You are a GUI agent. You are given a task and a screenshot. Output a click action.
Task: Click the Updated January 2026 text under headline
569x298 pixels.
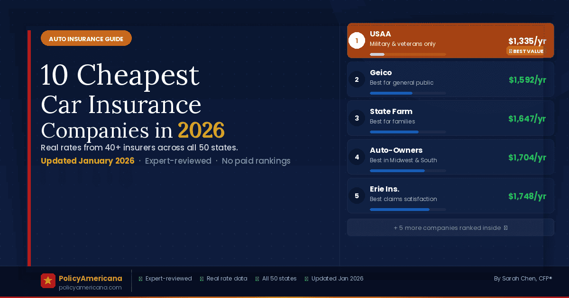[87, 161]
